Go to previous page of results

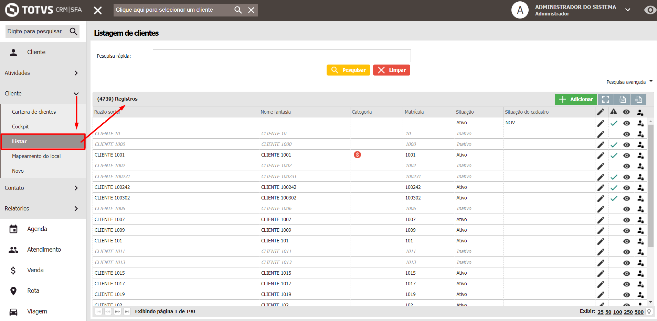coord(108,311)
